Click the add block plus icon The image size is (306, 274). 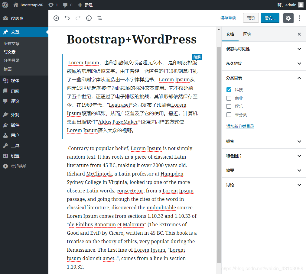coord(56,18)
